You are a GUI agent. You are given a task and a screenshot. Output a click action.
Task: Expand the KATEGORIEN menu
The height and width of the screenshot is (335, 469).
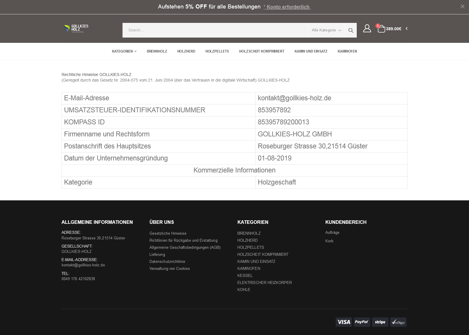click(124, 51)
